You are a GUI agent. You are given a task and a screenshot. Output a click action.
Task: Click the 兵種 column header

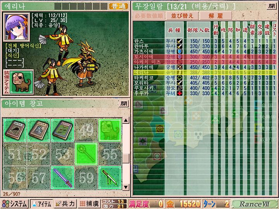point(174,30)
